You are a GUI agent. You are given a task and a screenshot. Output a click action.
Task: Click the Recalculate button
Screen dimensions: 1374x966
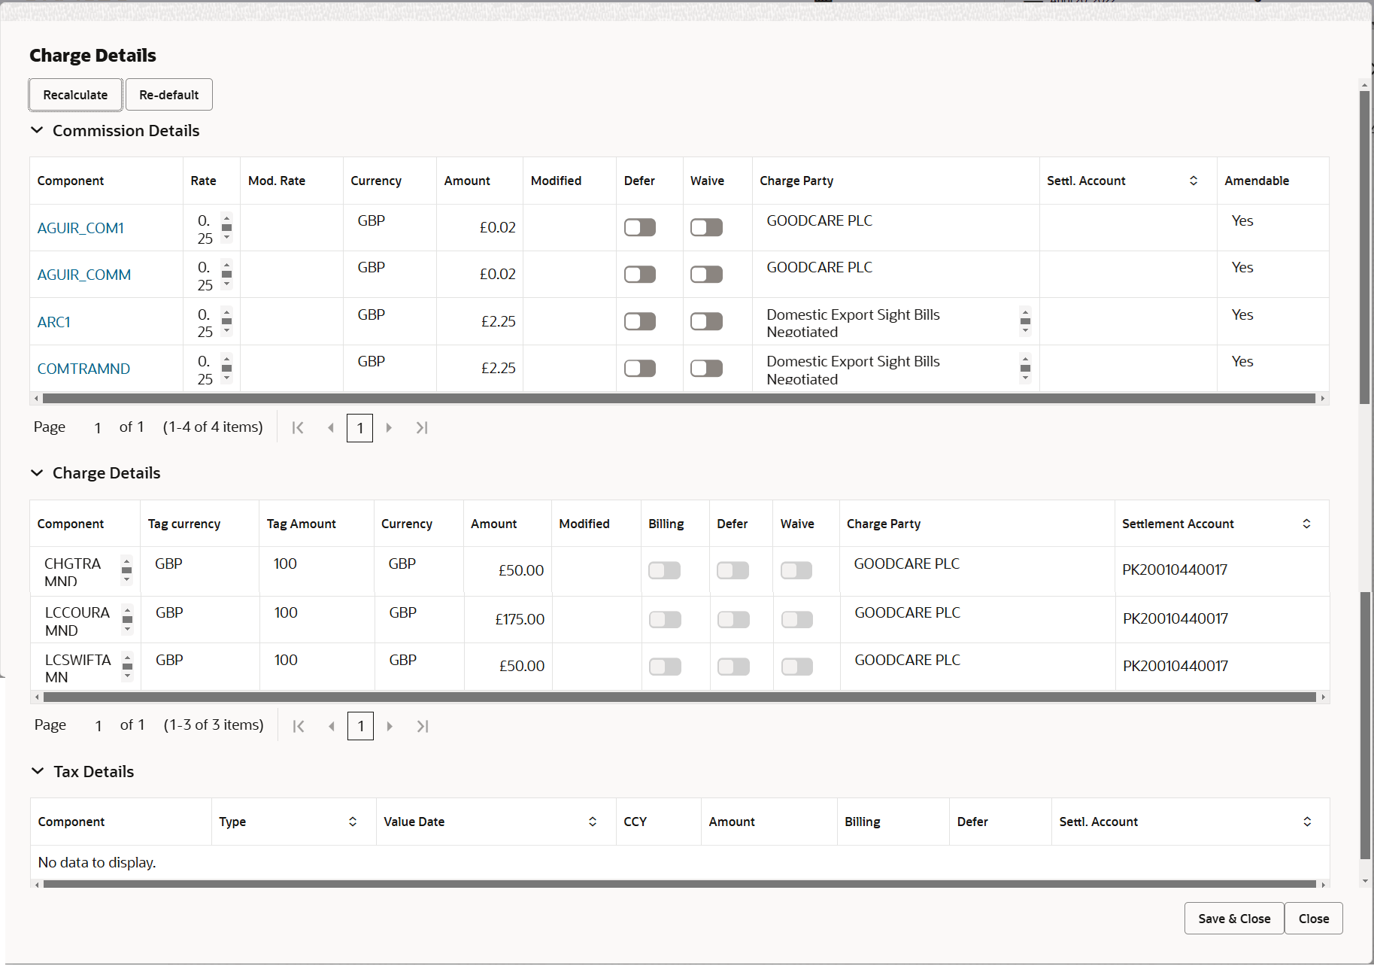point(74,94)
